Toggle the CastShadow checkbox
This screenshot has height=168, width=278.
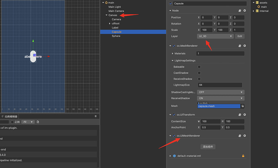click(x=199, y=73)
